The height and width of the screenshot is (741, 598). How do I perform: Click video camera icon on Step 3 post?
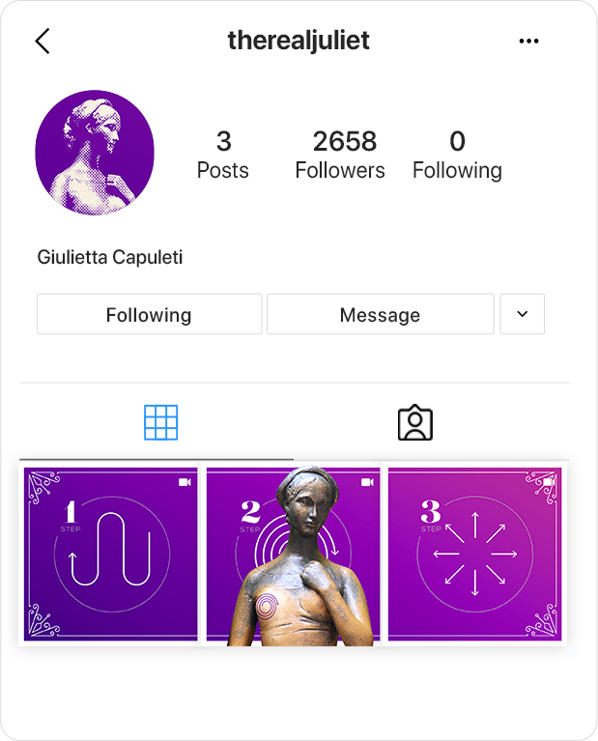(x=550, y=481)
